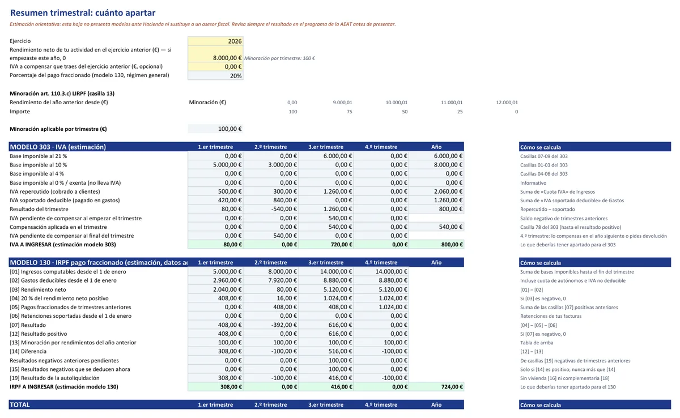
Task: Click '3.er trimestre' header in MODELO 303 table
Action: coord(326,147)
